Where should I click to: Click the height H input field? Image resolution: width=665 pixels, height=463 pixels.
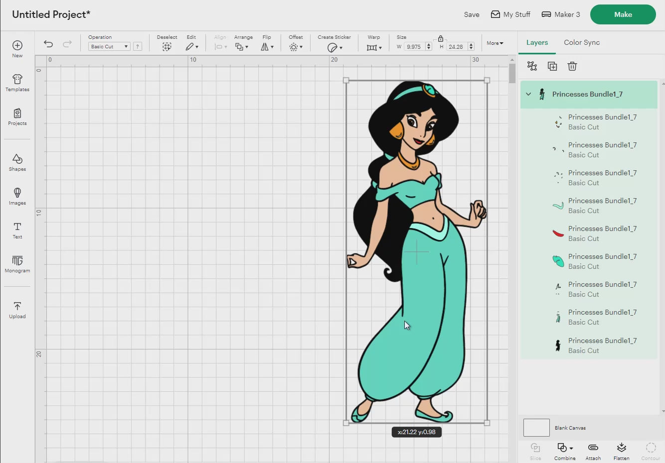coord(457,47)
